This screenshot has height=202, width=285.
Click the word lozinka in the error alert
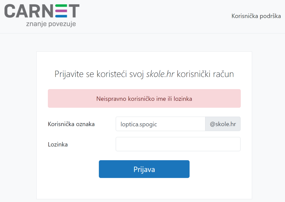tap(182, 99)
